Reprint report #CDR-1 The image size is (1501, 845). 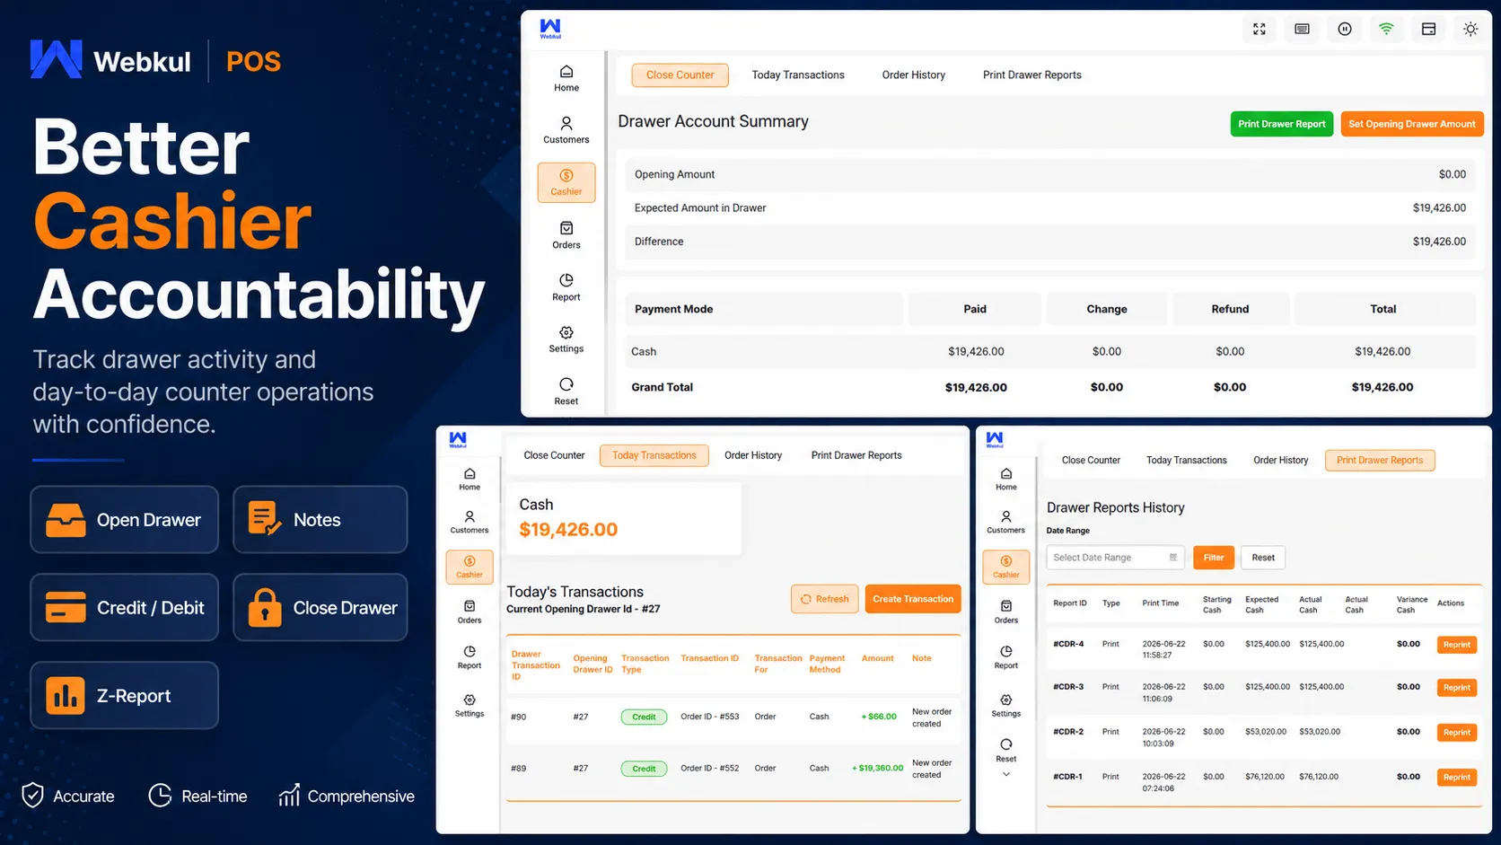click(x=1456, y=778)
